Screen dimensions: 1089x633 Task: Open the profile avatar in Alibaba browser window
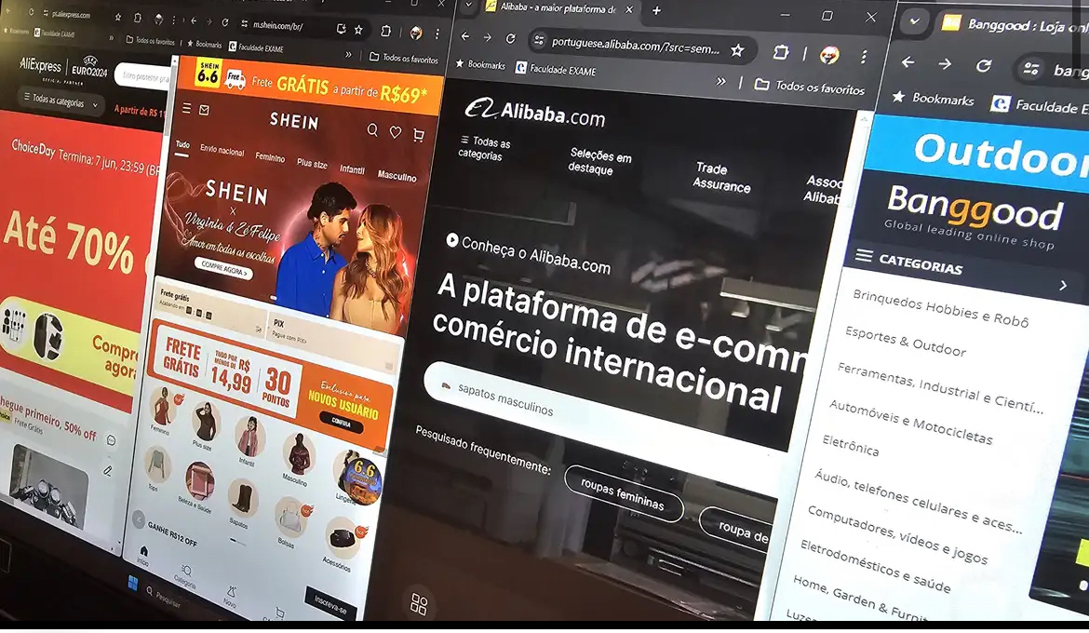tap(828, 55)
